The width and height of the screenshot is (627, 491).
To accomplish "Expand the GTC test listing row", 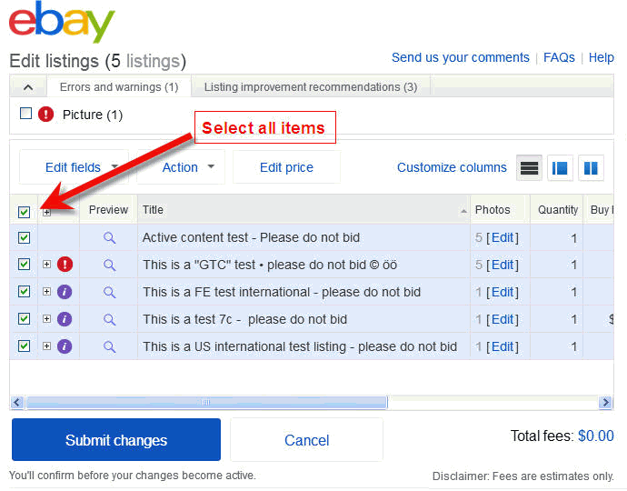I will click(x=46, y=265).
